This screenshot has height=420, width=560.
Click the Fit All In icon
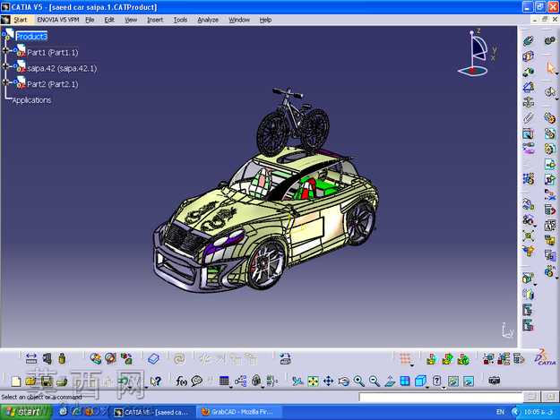[313, 381]
